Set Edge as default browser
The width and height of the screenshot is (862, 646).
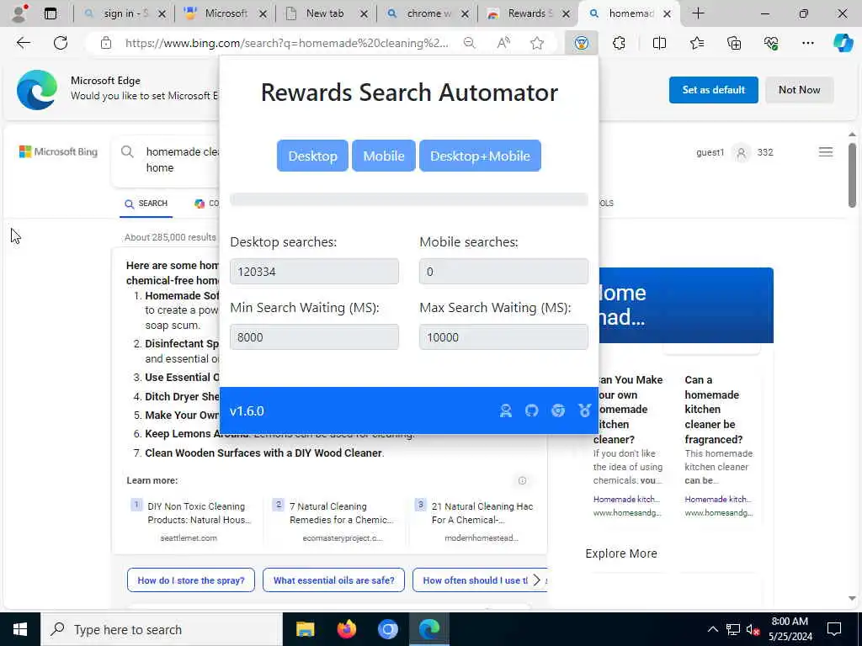(x=714, y=89)
